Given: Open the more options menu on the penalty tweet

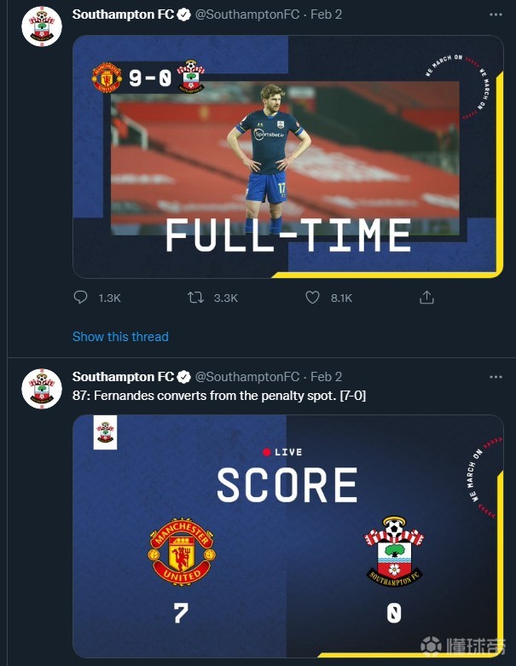Looking at the screenshot, I should pyautogui.click(x=496, y=377).
